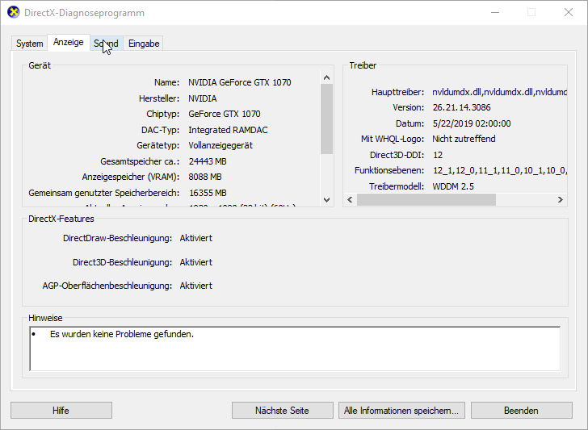Click the Hilfe button

pos(61,411)
